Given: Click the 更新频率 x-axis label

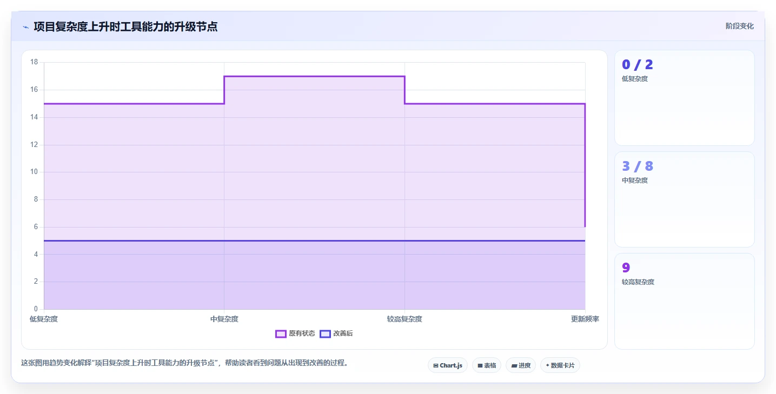Looking at the screenshot, I should pos(585,319).
